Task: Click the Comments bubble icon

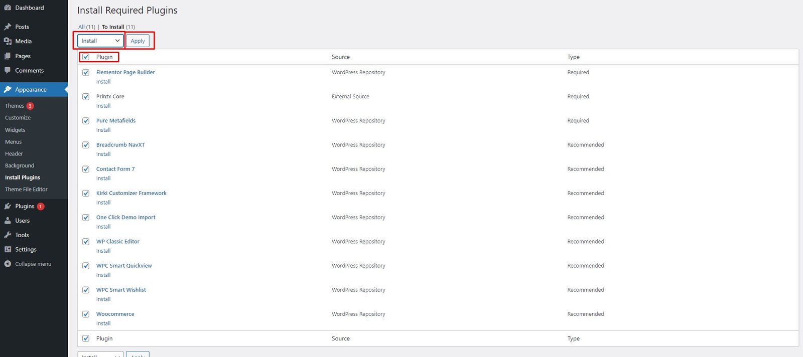Action: (8, 71)
